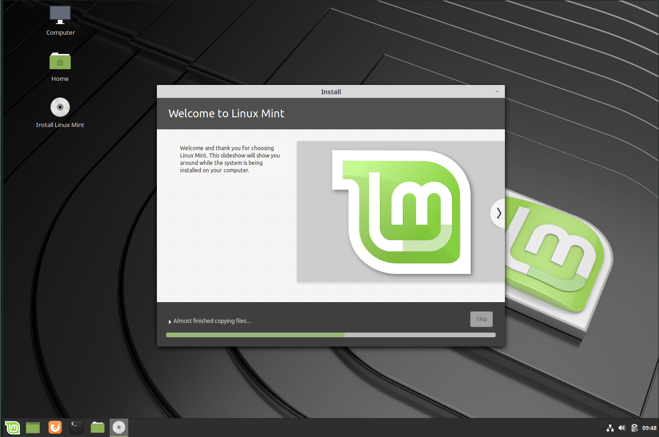The width and height of the screenshot is (659, 437).
Task: Open the Computer desktop icon
Action: click(x=60, y=18)
